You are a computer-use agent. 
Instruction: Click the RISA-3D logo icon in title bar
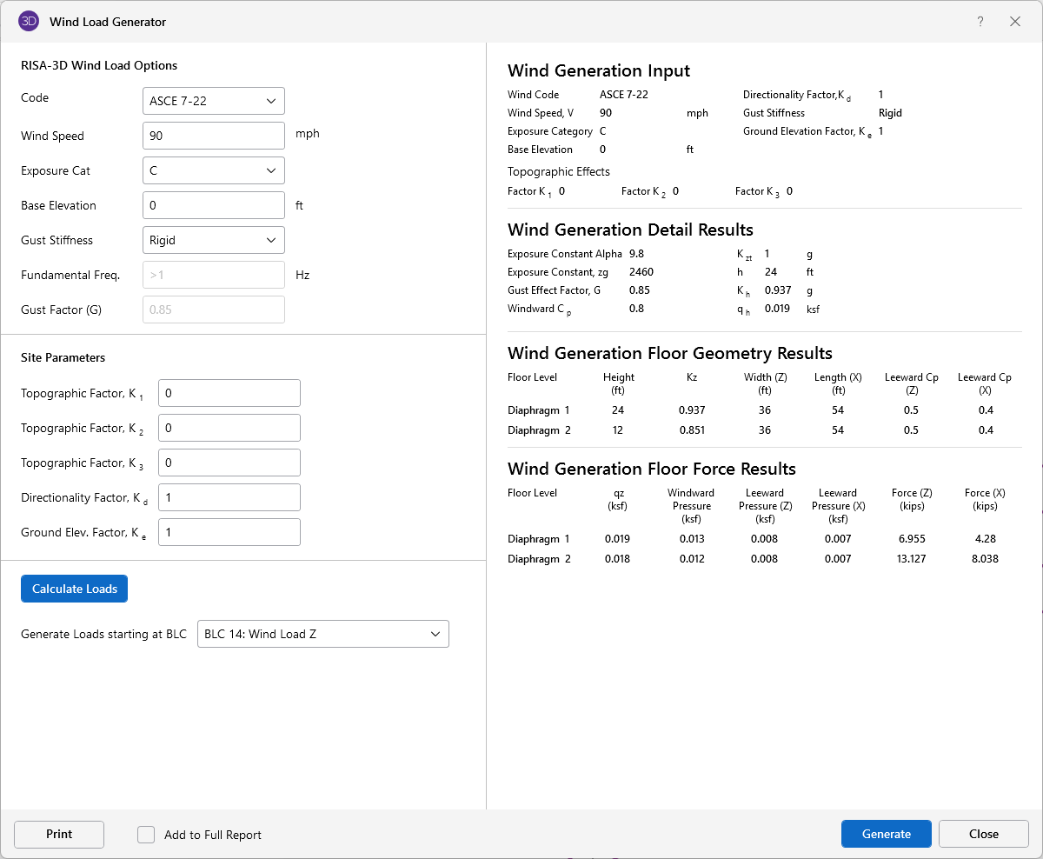(x=29, y=22)
